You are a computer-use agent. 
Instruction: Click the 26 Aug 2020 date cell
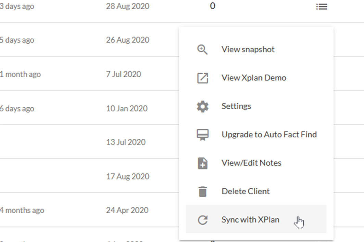click(128, 40)
